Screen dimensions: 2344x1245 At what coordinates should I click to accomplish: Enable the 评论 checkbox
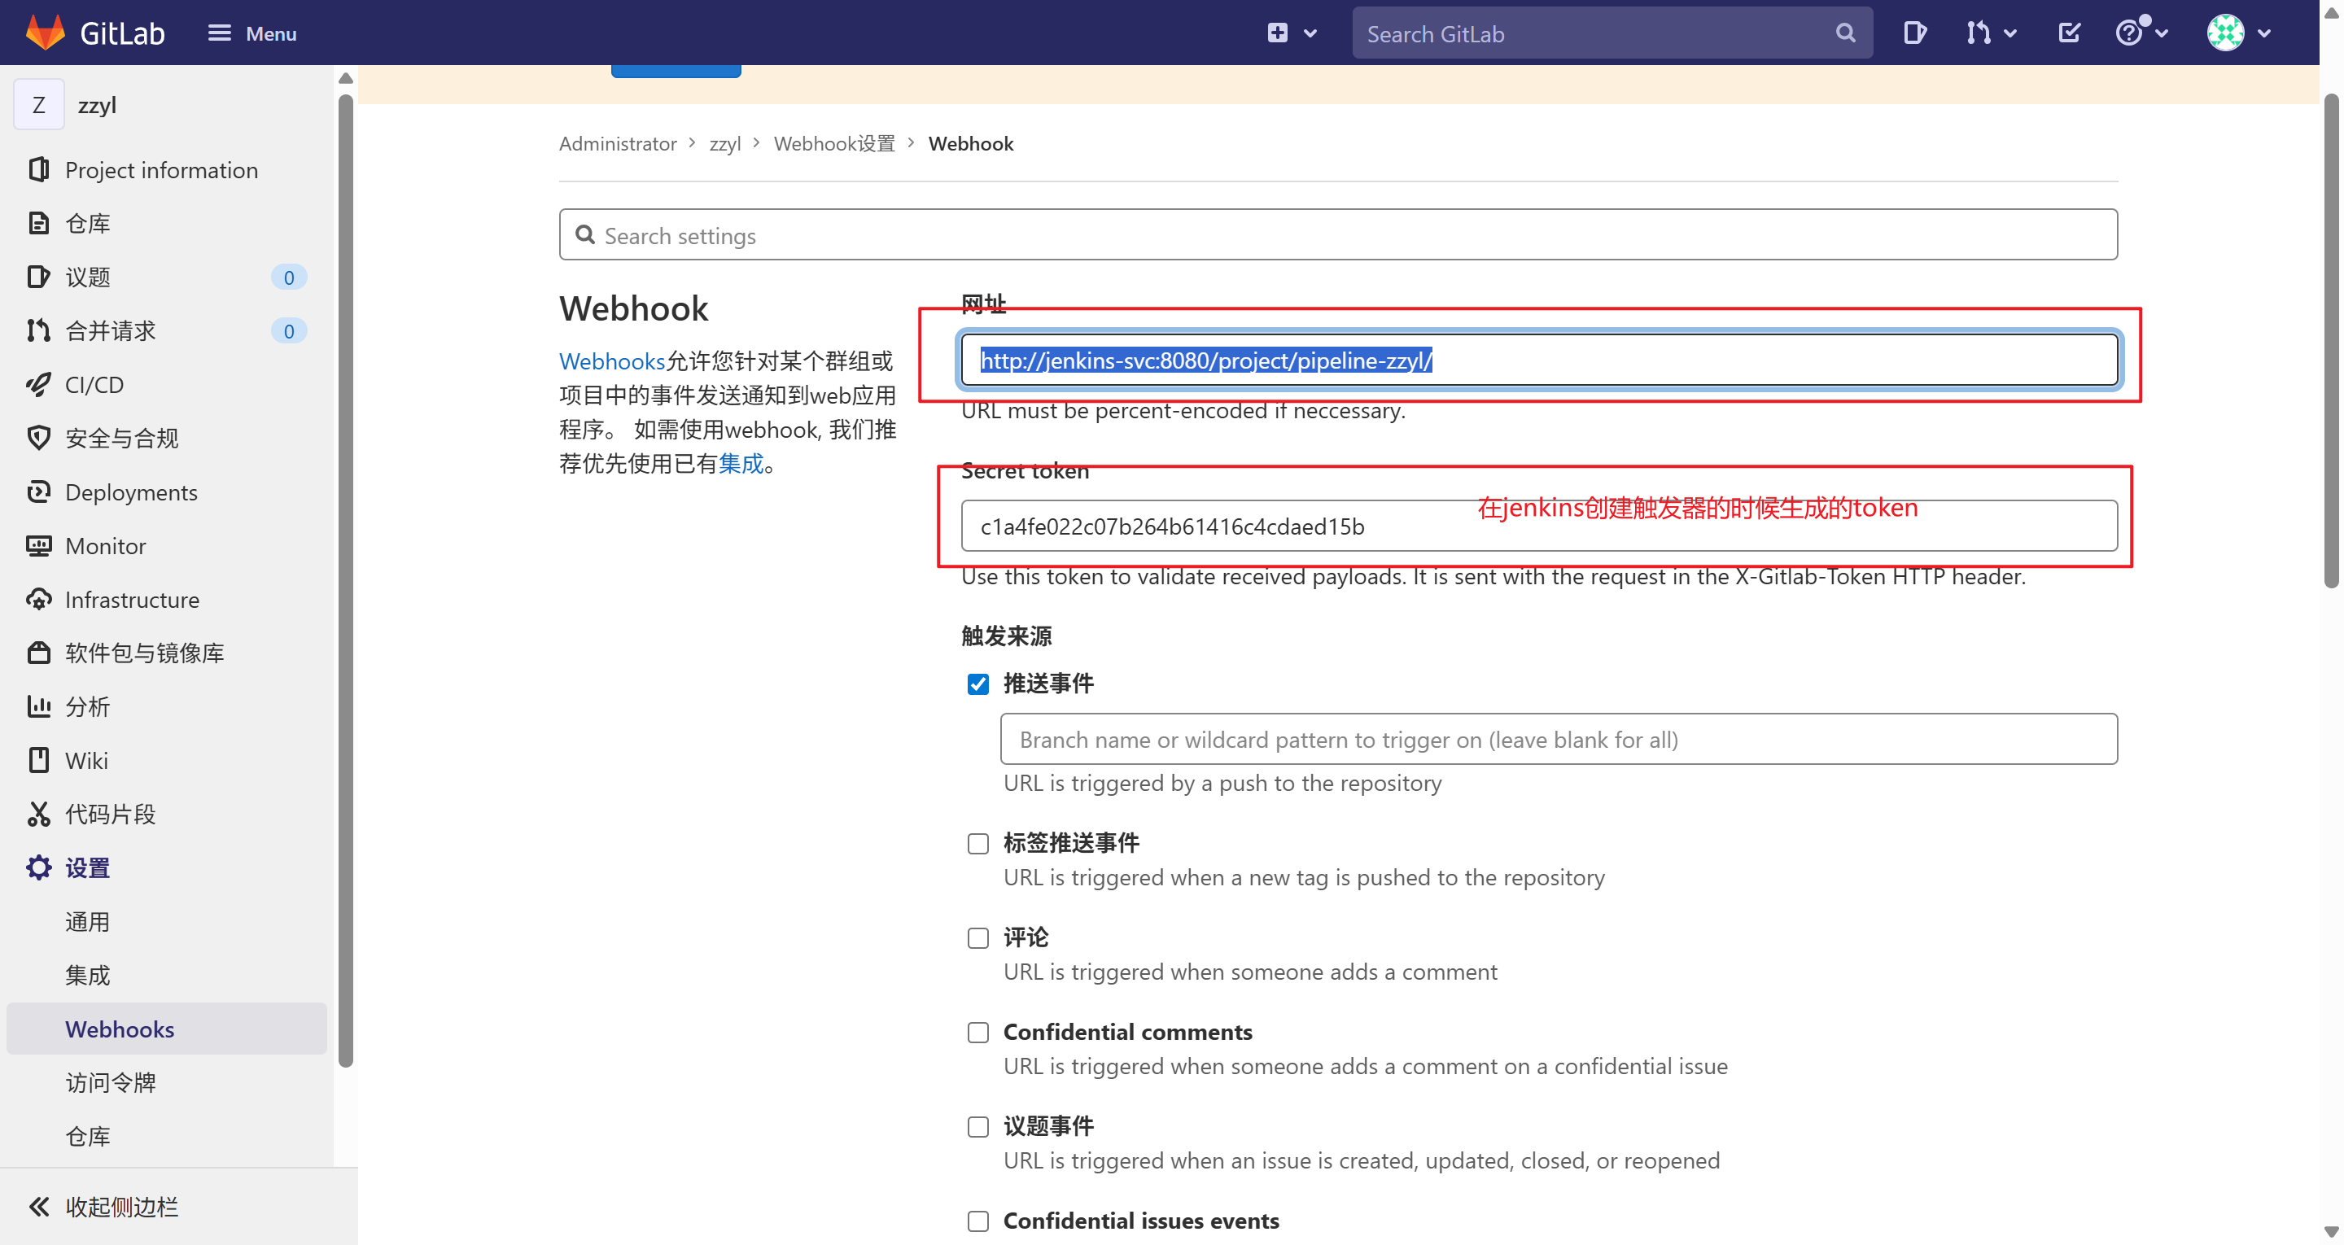[977, 938]
